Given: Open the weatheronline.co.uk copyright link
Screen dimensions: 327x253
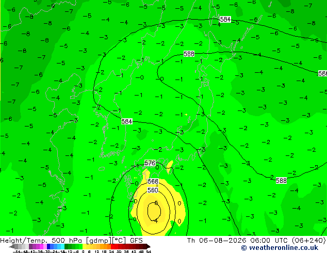Looking at the screenshot, I should (280, 248).
